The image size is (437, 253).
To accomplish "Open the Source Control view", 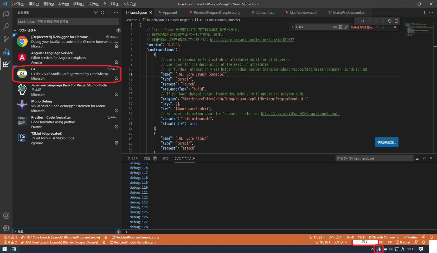I will click(x=6, y=39).
